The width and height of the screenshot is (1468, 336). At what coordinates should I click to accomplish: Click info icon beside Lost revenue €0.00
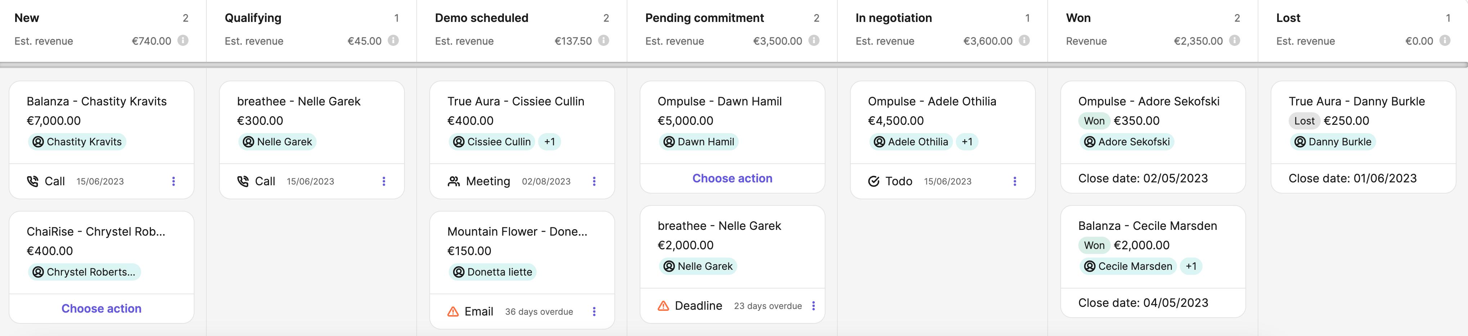click(1445, 40)
